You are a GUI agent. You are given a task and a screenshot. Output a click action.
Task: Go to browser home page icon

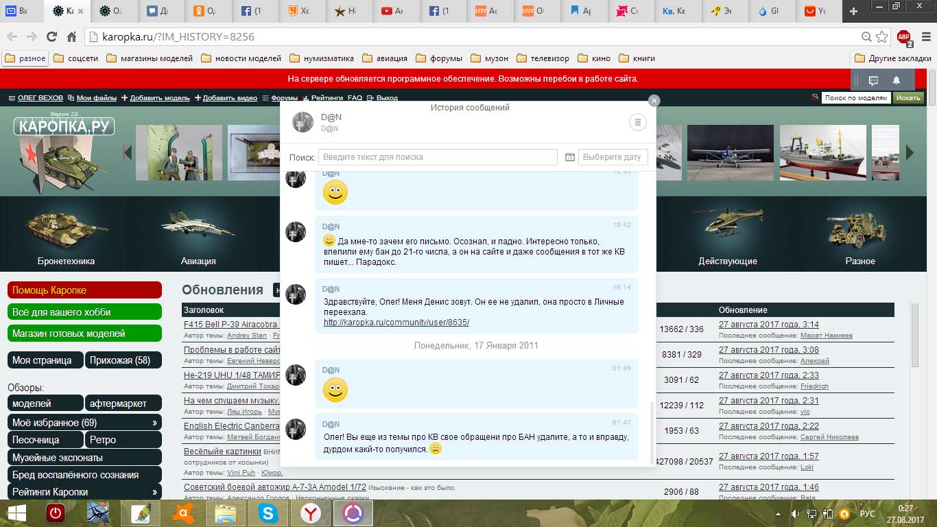pos(71,36)
